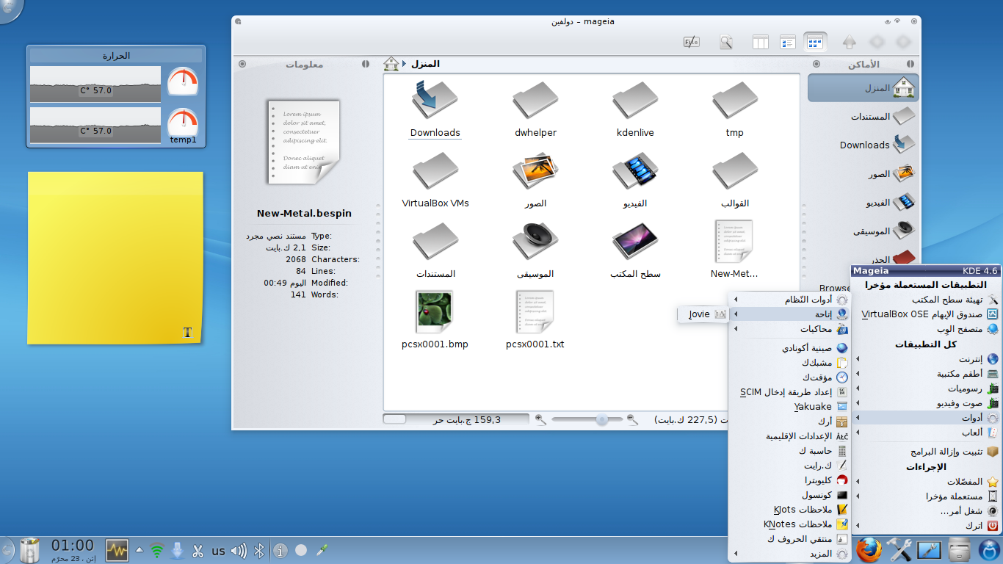Open the find files magnifier tool in Dolphin

pyautogui.click(x=726, y=43)
